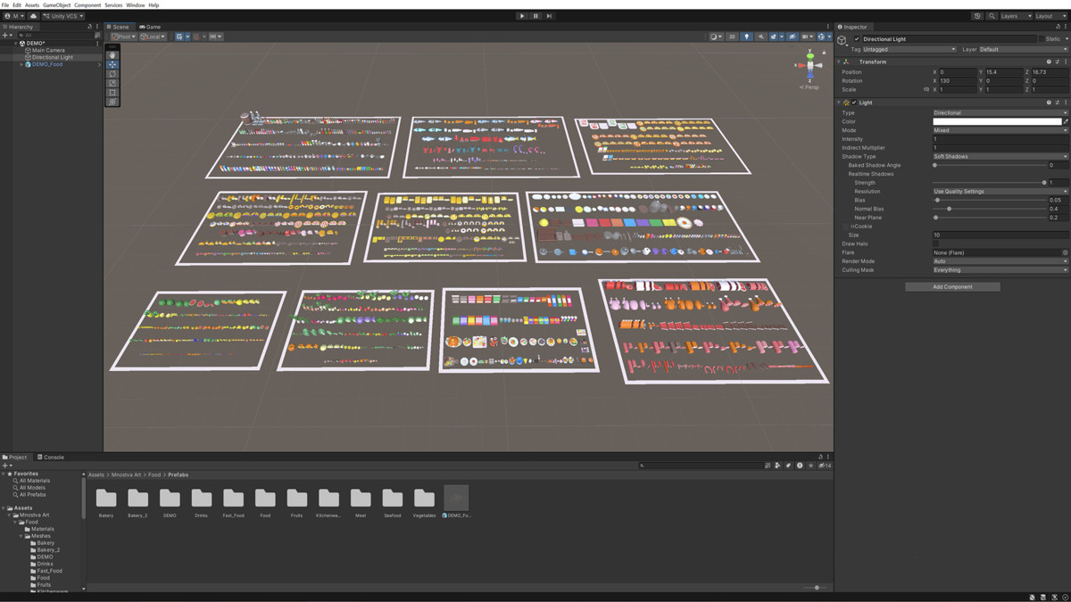Open scene camera settings icon
The height and width of the screenshot is (602, 1071).
(807, 37)
